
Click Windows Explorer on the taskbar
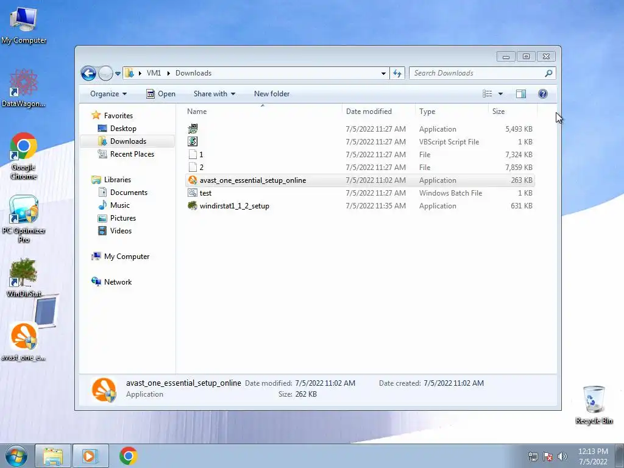(x=53, y=456)
